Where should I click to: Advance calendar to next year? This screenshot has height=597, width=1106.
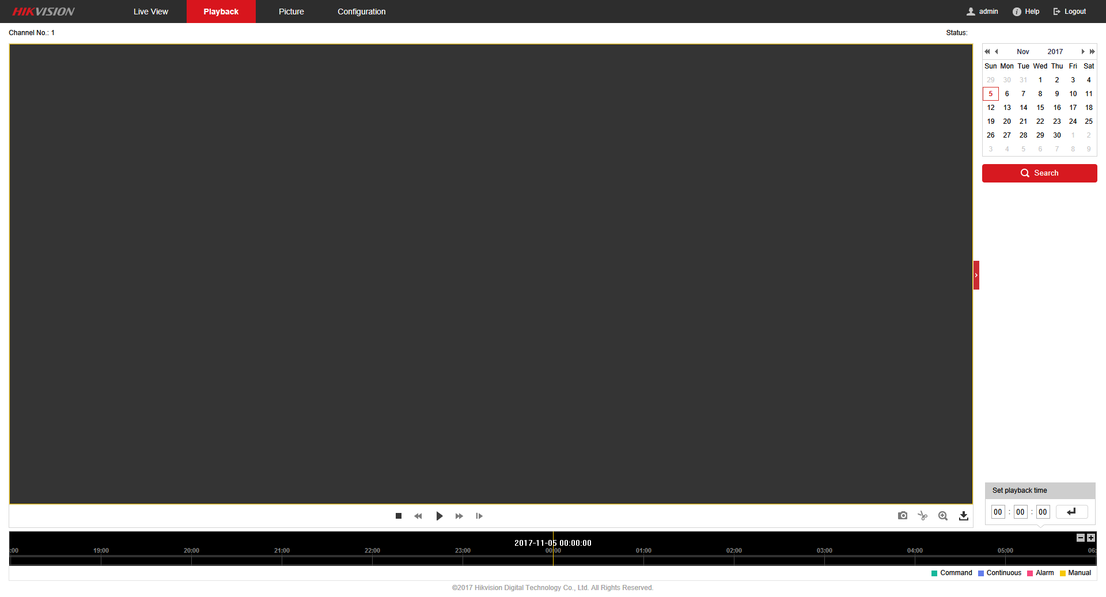coord(1092,51)
